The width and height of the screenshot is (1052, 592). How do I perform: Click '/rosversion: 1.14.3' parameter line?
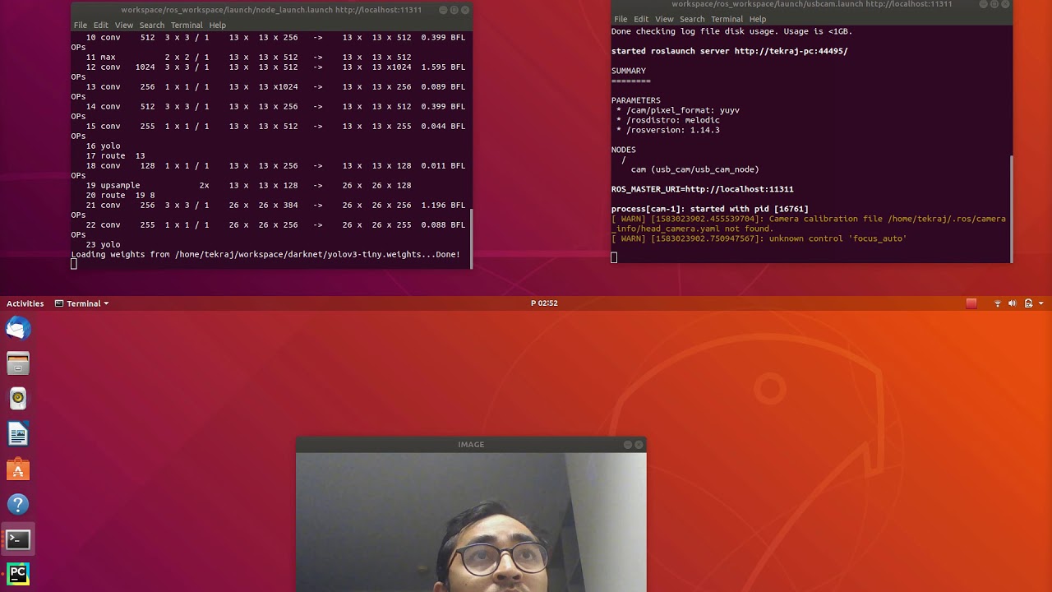(x=668, y=130)
